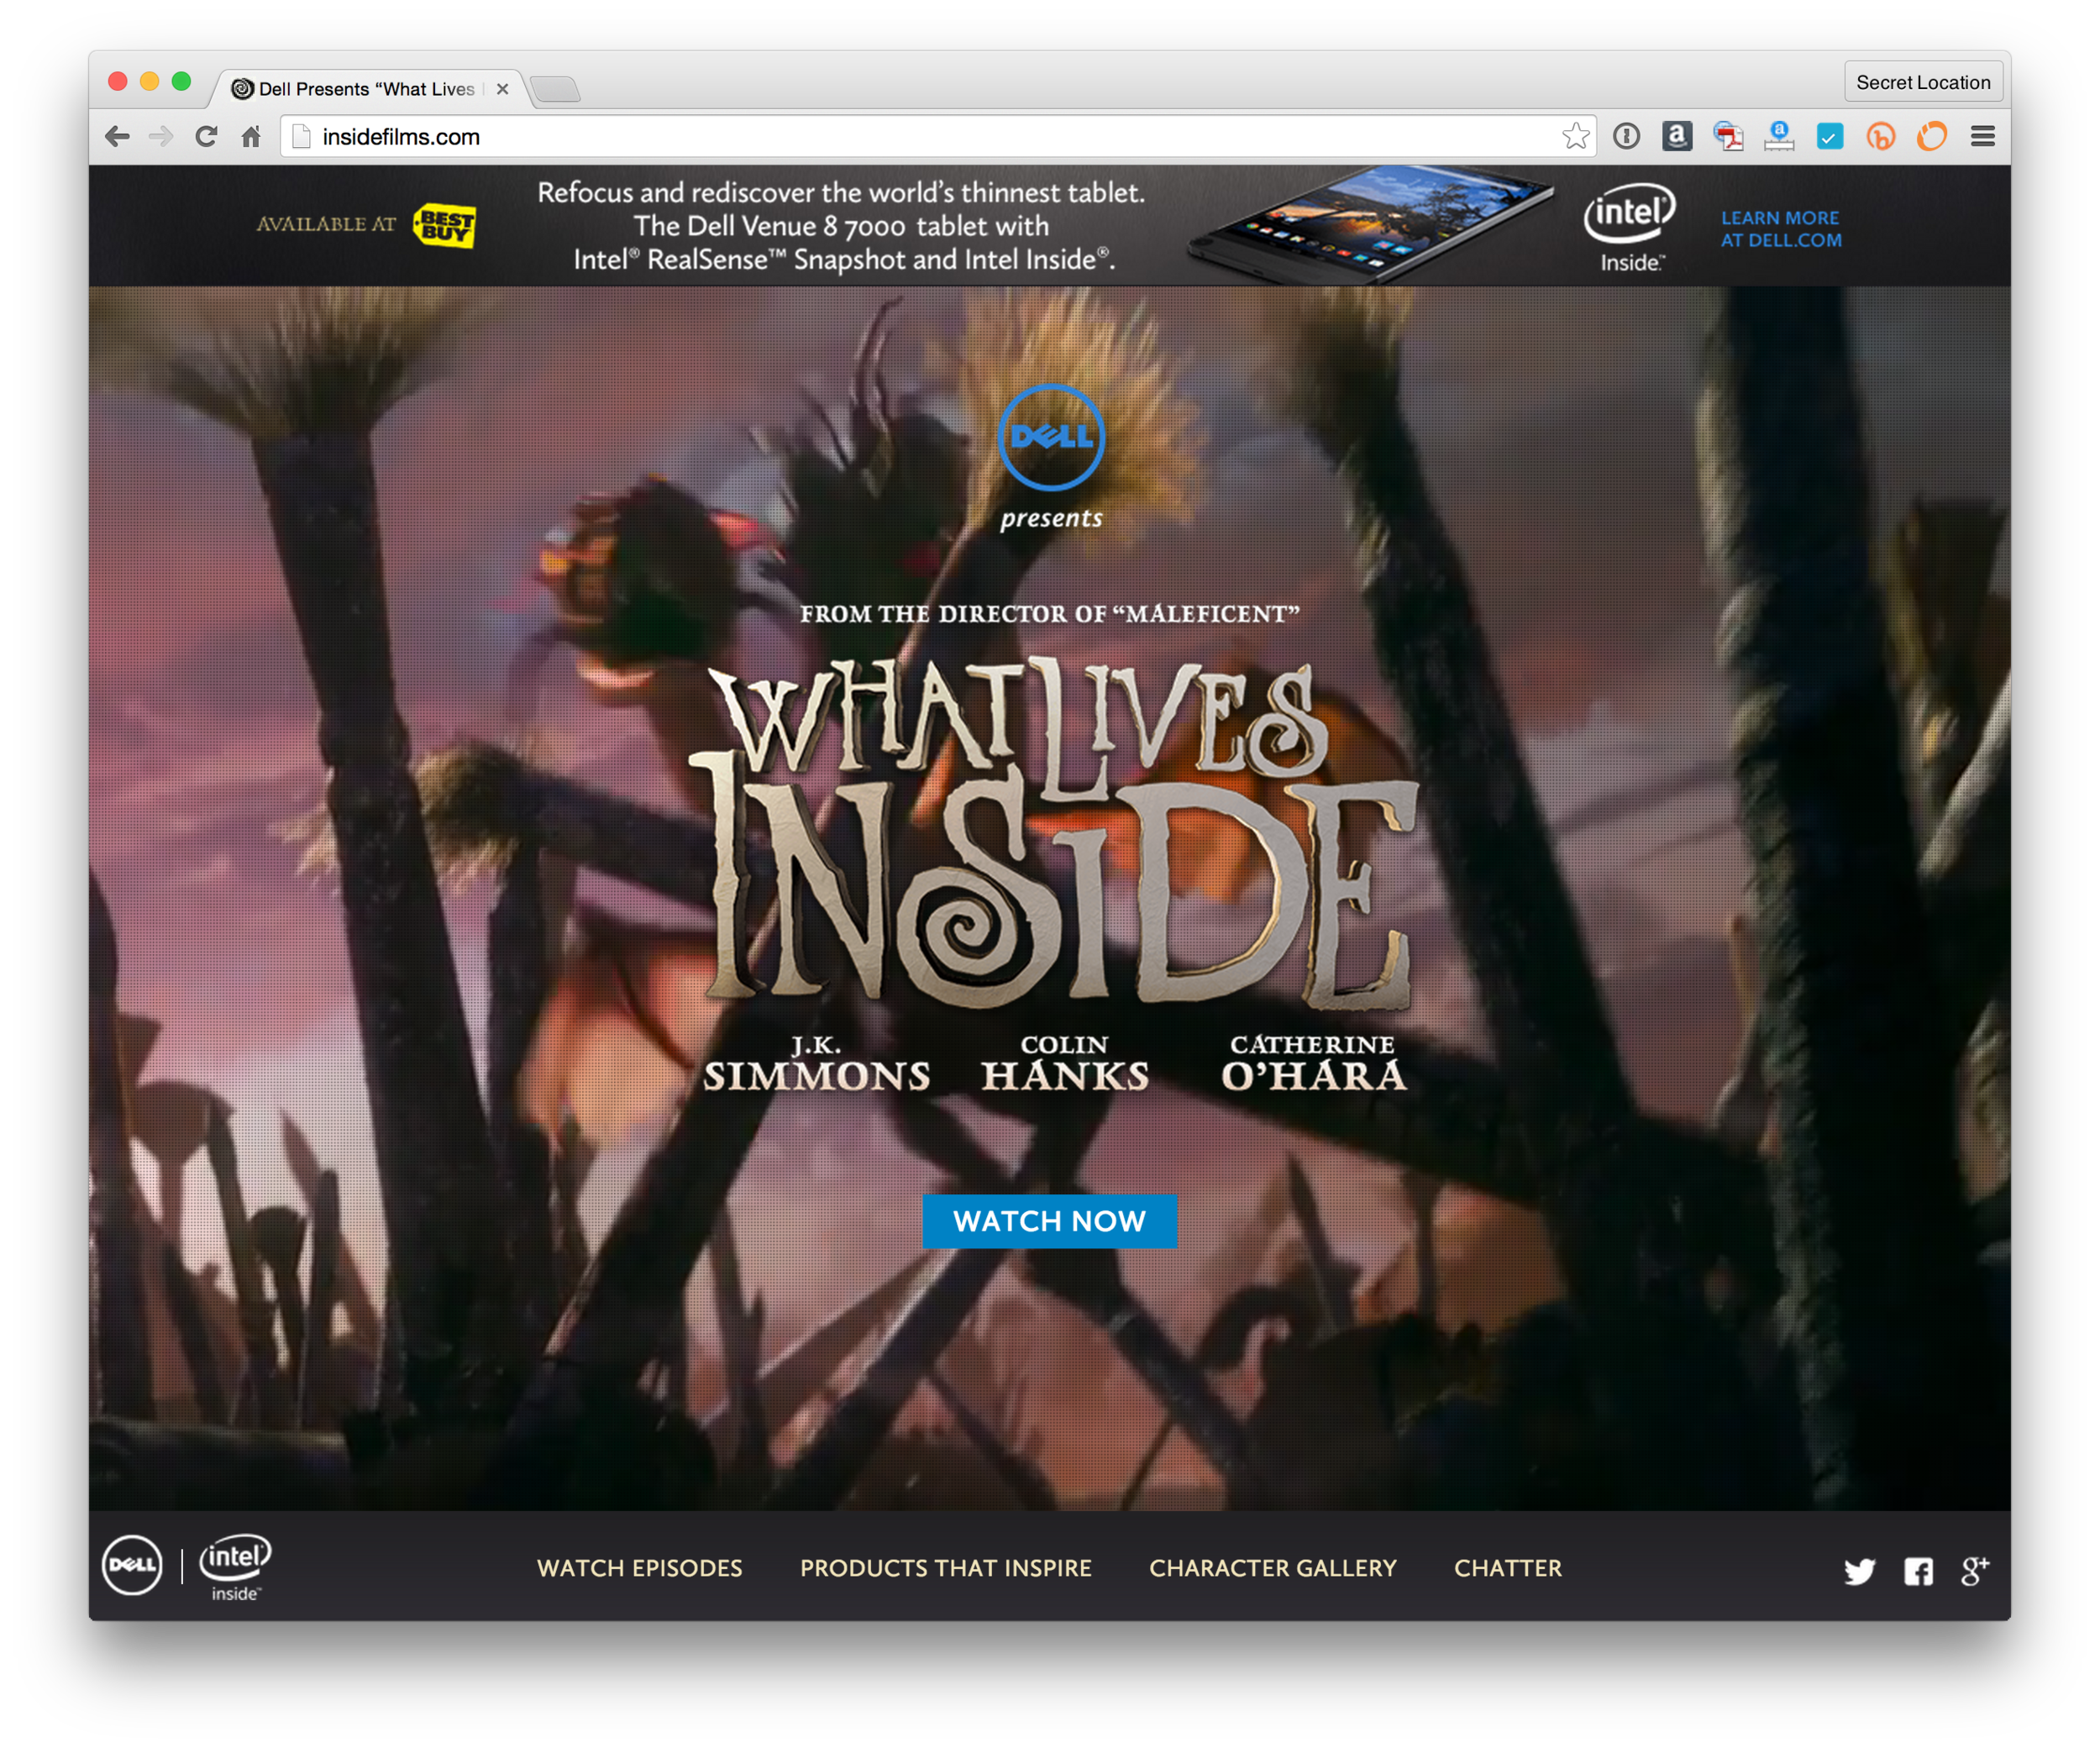Image resolution: width=2100 pixels, height=1748 pixels.
Task: Close the Dell Presents tab
Action: [503, 89]
